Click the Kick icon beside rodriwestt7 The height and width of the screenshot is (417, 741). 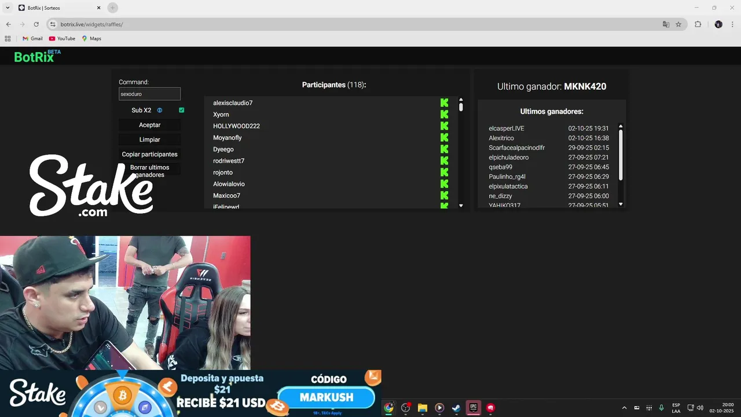[x=444, y=161]
